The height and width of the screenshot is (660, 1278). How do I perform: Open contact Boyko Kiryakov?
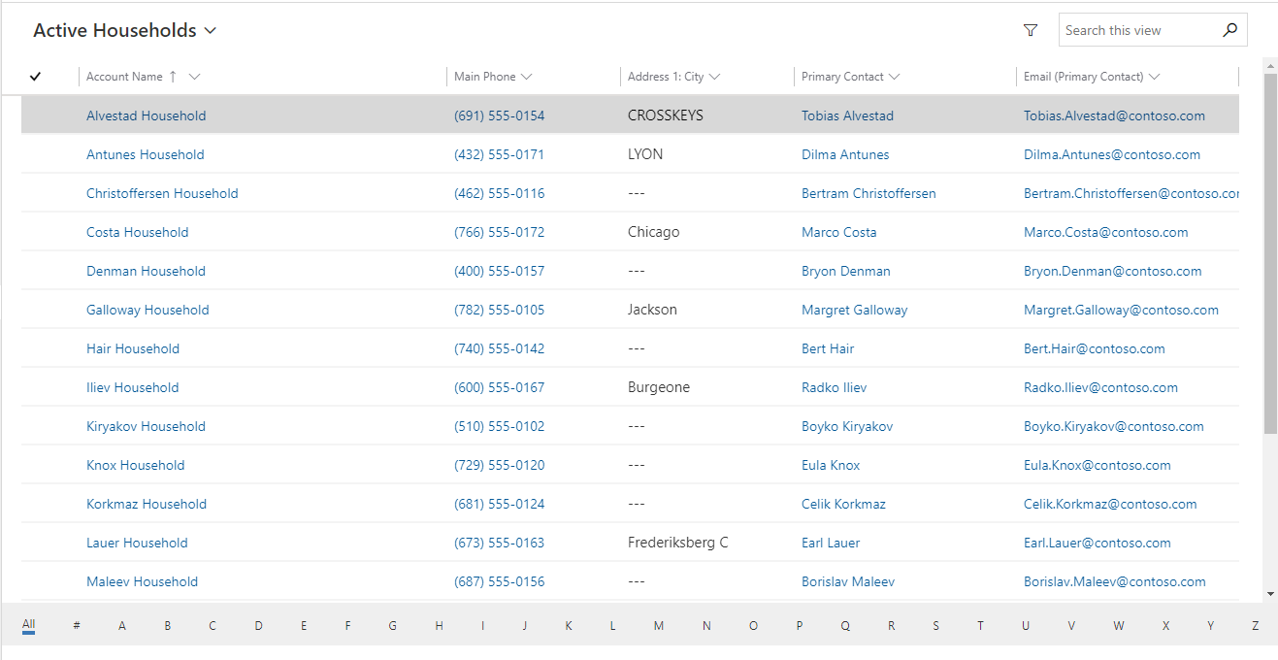847,426
